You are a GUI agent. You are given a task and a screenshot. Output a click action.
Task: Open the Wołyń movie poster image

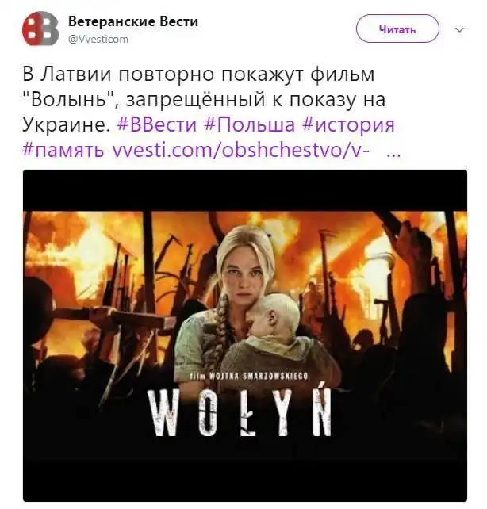[x=245, y=335]
